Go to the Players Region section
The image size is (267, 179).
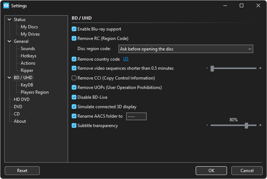35,92
